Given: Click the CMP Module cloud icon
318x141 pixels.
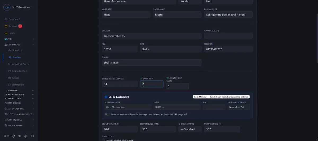Looking at the screenshot, I should [6, 120].
